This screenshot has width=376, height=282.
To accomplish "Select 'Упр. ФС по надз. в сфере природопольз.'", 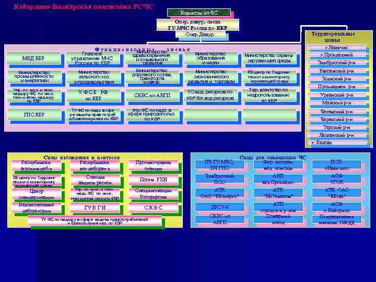I will [x=152, y=114].
